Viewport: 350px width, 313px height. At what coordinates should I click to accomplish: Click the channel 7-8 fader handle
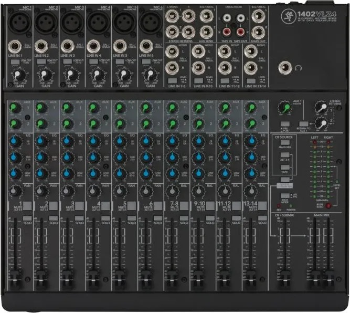pos(172,278)
